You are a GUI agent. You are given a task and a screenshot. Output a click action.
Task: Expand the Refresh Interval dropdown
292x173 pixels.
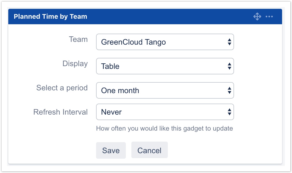tap(165, 112)
